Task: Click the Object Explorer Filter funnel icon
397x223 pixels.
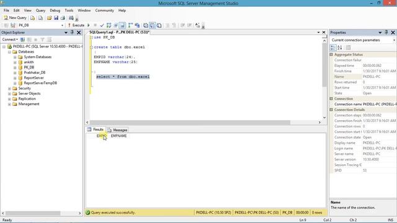Action: pos(43,40)
